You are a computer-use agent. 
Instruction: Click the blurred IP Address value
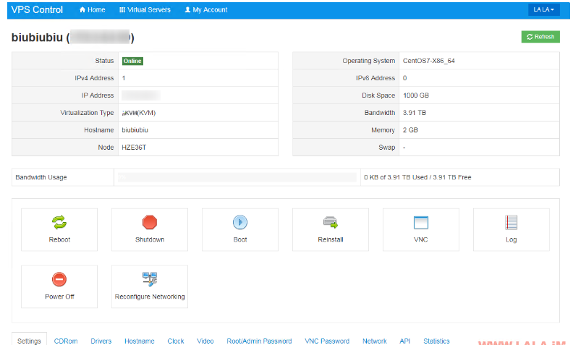pyautogui.click(x=141, y=95)
